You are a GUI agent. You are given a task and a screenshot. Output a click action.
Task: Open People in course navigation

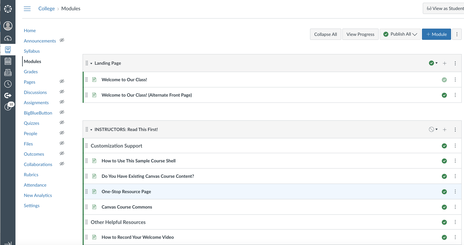pos(31,134)
